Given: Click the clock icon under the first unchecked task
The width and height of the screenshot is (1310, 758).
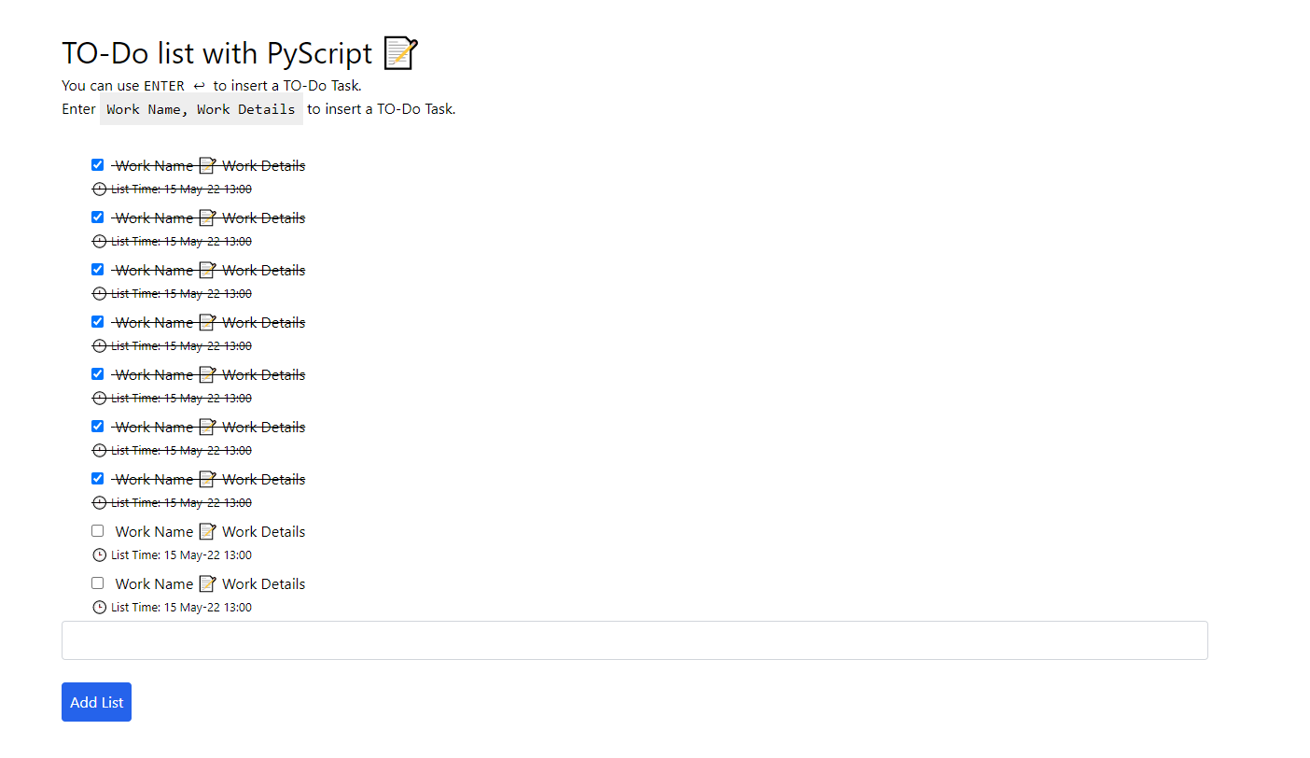Looking at the screenshot, I should (100, 555).
